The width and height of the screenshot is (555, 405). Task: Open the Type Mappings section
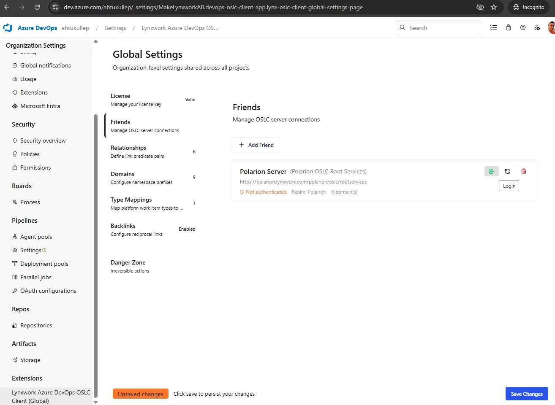pyautogui.click(x=152, y=203)
